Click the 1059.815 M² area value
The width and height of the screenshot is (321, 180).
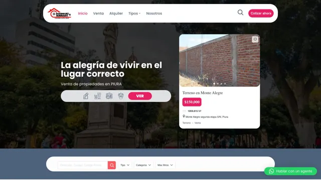click(195, 111)
